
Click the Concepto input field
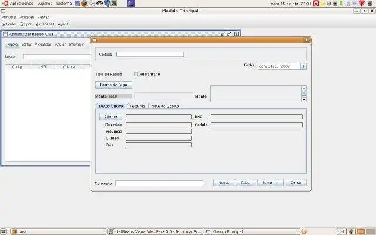[x=159, y=183]
